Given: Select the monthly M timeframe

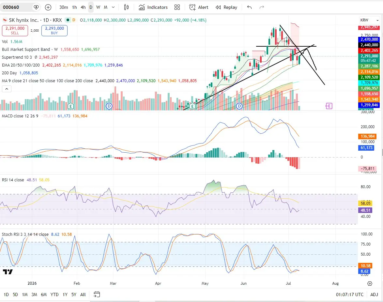Looking at the screenshot, I should (105, 7).
